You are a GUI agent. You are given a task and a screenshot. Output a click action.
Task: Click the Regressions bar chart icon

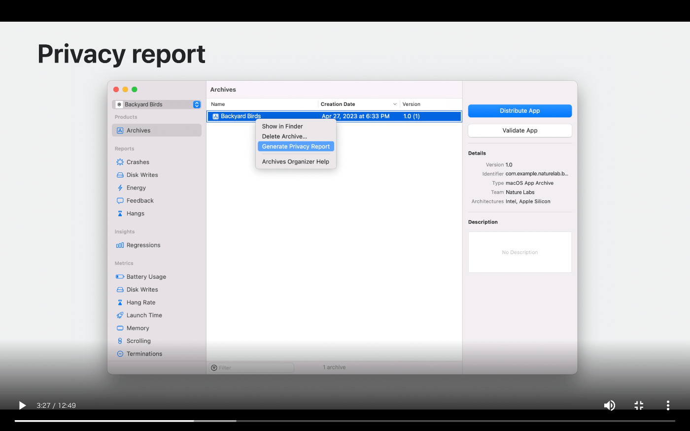(x=120, y=245)
